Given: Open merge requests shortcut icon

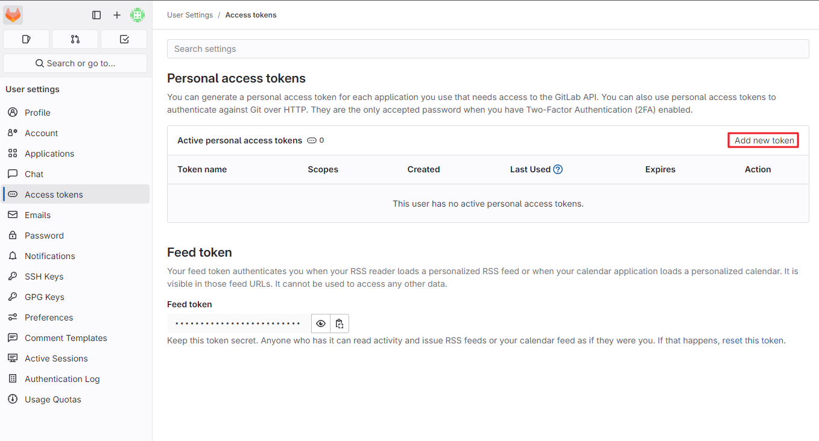Looking at the screenshot, I should pos(75,39).
